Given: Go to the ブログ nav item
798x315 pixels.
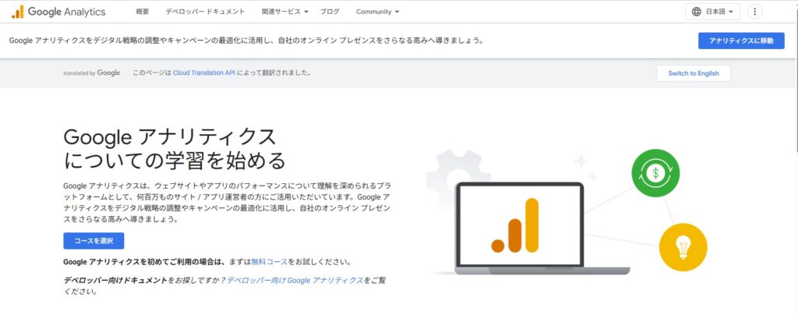Looking at the screenshot, I should (x=330, y=12).
